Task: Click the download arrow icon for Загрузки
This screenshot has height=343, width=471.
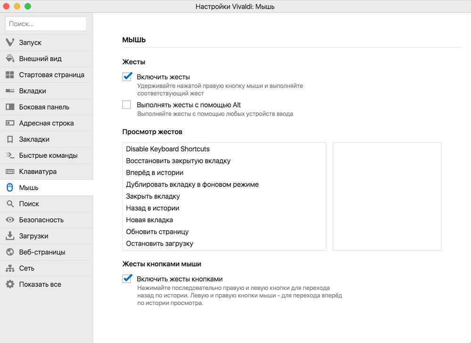Action: (10, 236)
